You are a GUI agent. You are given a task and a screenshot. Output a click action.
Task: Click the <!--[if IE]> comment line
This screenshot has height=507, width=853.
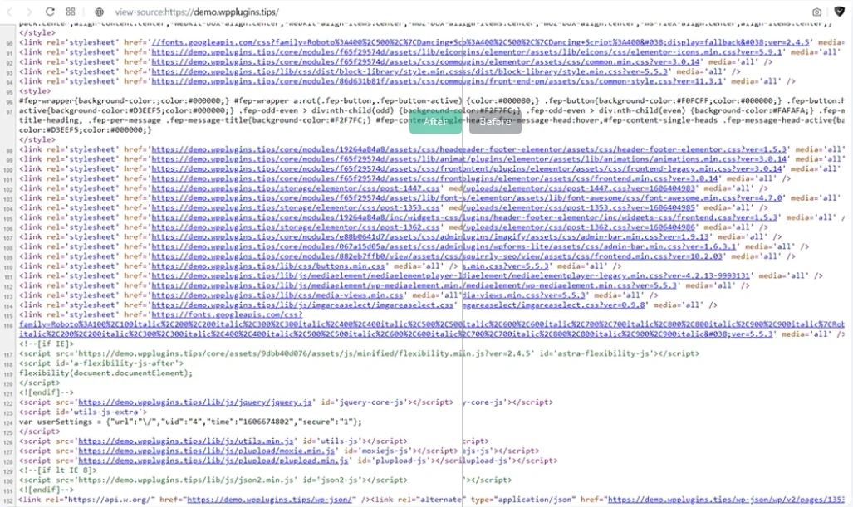(47, 344)
